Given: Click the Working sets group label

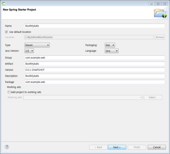Looking at the screenshot, I should pos(14,87).
